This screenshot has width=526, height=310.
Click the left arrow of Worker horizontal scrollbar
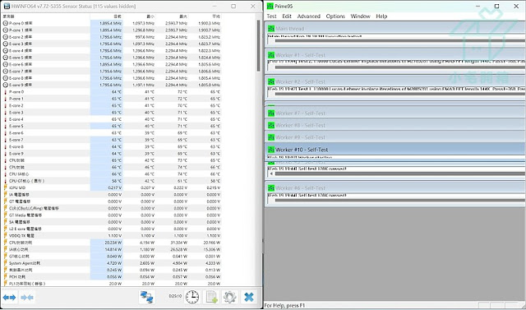point(271,174)
